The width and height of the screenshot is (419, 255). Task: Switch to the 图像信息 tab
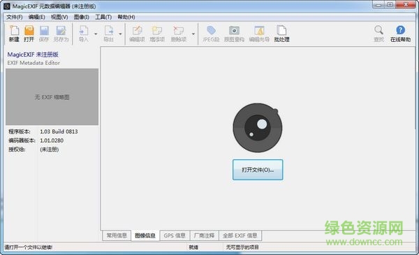pos(145,235)
